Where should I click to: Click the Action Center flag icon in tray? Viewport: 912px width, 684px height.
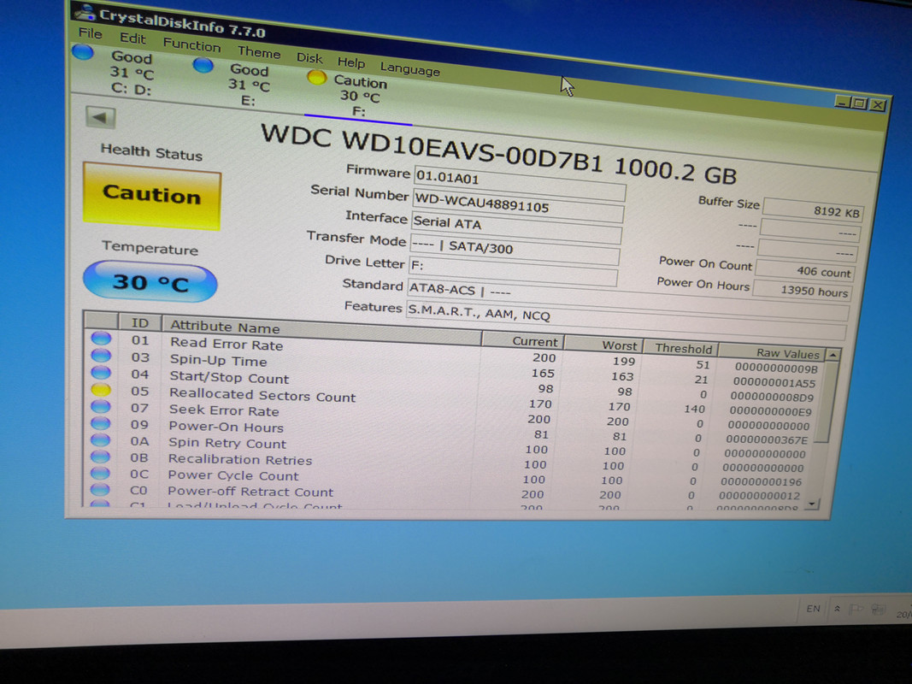856,610
